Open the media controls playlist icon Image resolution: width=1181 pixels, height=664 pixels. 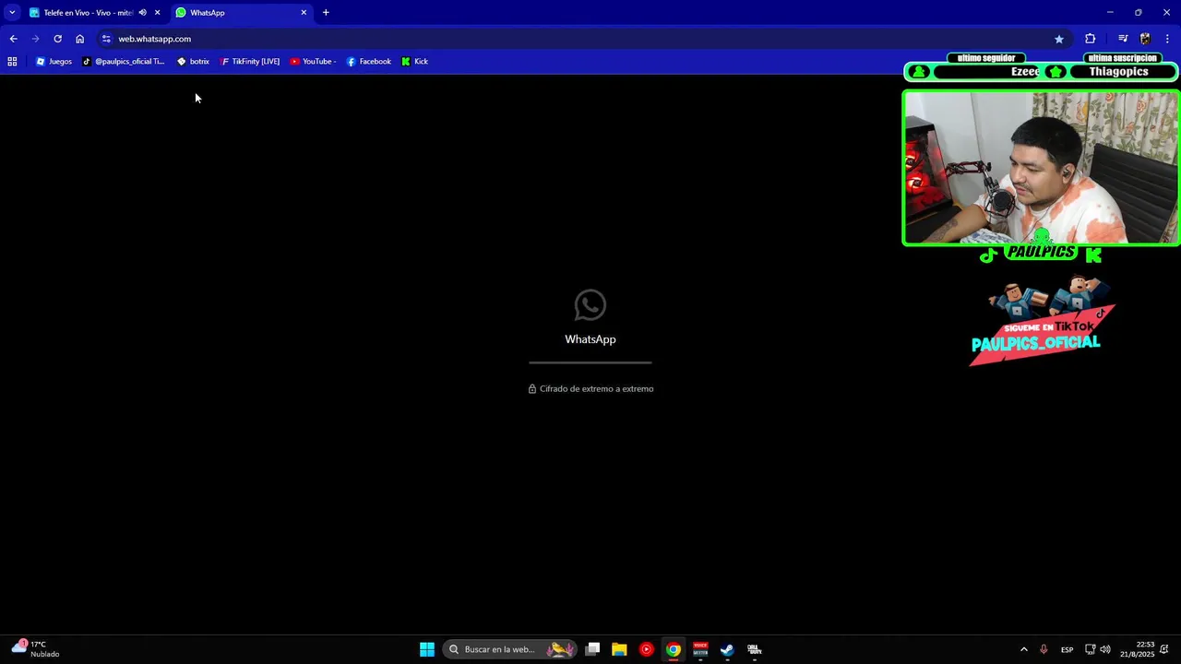click(x=1123, y=39)
